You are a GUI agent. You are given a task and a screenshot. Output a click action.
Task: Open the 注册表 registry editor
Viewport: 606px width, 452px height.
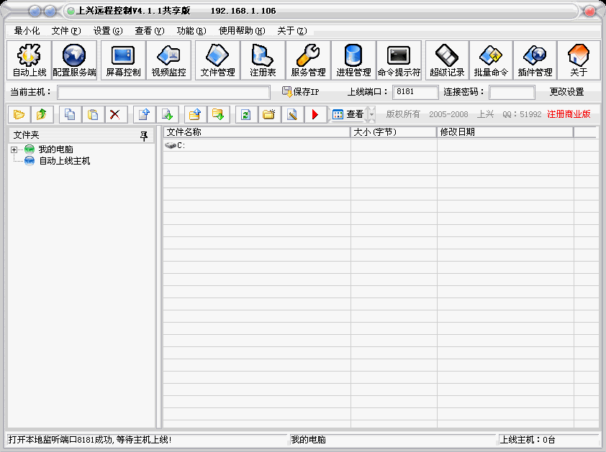263,60
